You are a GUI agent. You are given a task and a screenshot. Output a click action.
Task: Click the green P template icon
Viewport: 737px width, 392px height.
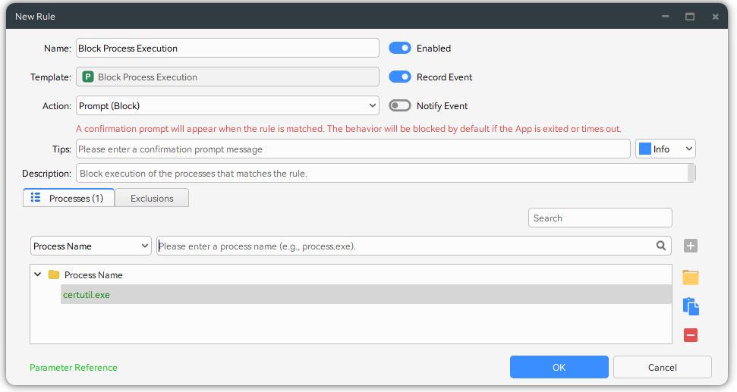(88, 77)
